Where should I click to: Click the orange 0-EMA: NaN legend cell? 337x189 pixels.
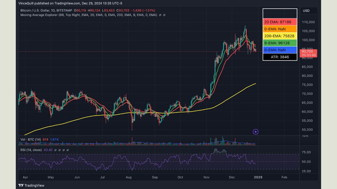coord(280,29)
